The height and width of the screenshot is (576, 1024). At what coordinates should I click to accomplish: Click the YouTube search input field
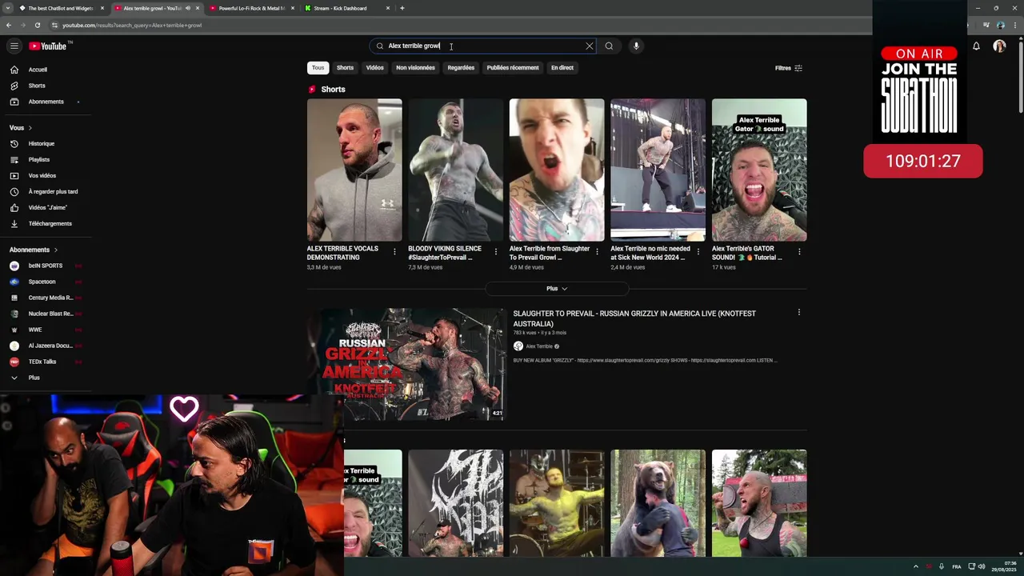tap(484, 46)
